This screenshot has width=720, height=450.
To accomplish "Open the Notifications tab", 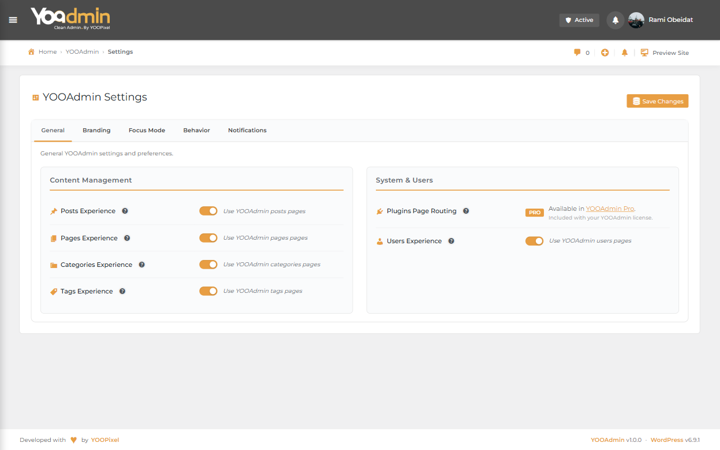I will coord(247,131).
